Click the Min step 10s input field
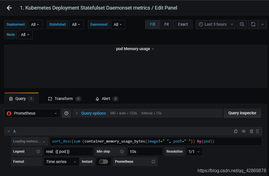 145,152
